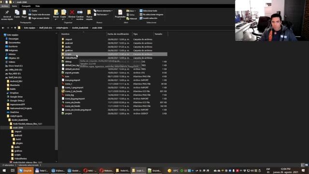Click the Historial button
This screenshot has height=174, width=309.
pyautogui.click(x=132, y=18)
